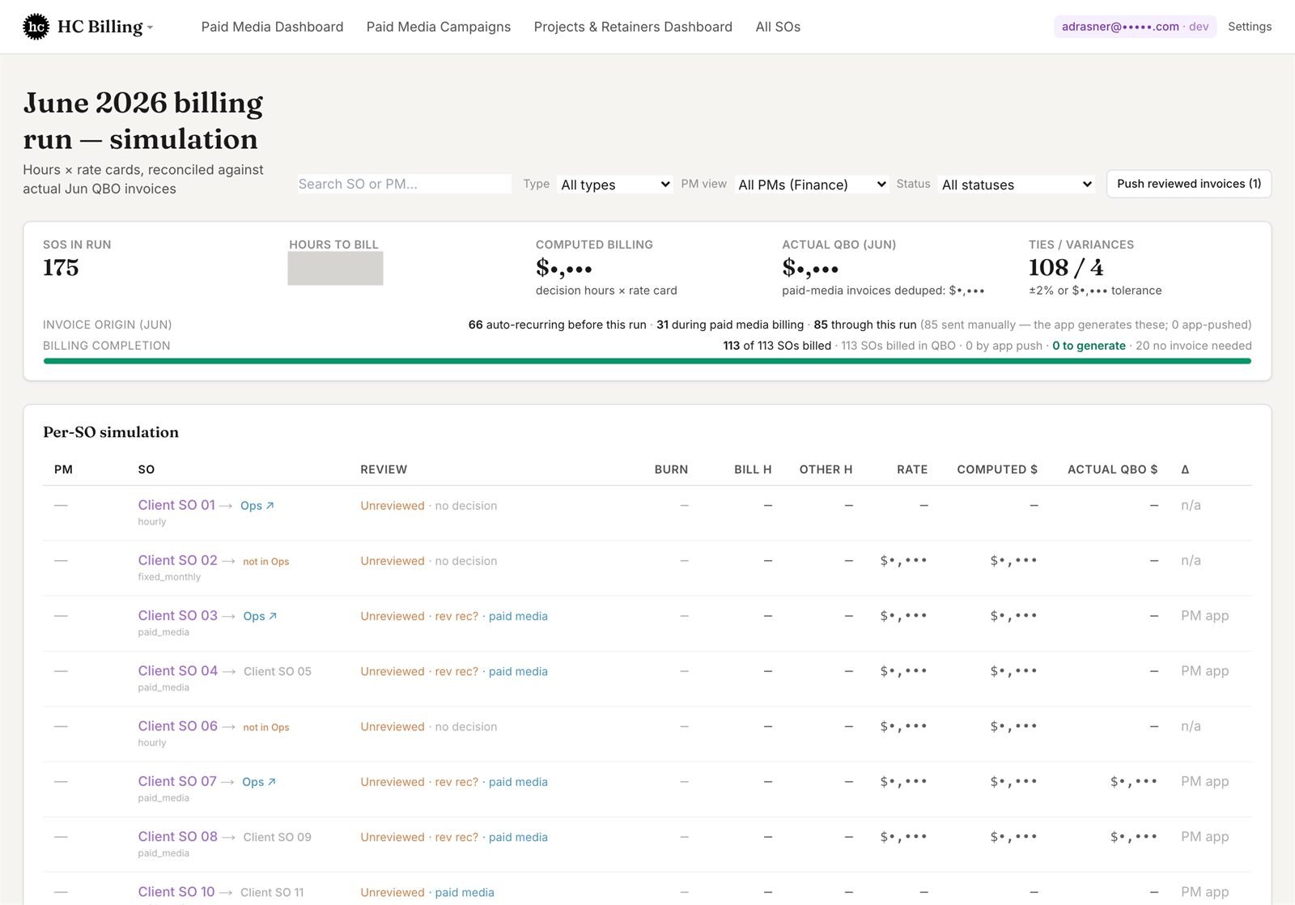The height and width of the screenshot is (905, 1295).
Task: Click Push reviewed invoices (1) button
Action: pyautogui.click(x=1189, y=184)
